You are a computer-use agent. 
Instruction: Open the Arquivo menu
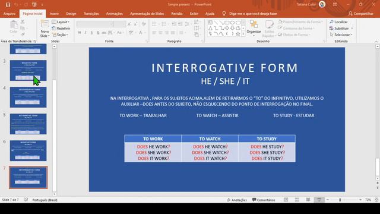click(x=9, y=14)
